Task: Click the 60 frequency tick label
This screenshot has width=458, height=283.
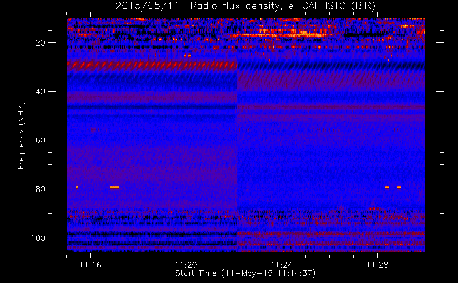Action: pyautogui.click(x=41, y=140)
